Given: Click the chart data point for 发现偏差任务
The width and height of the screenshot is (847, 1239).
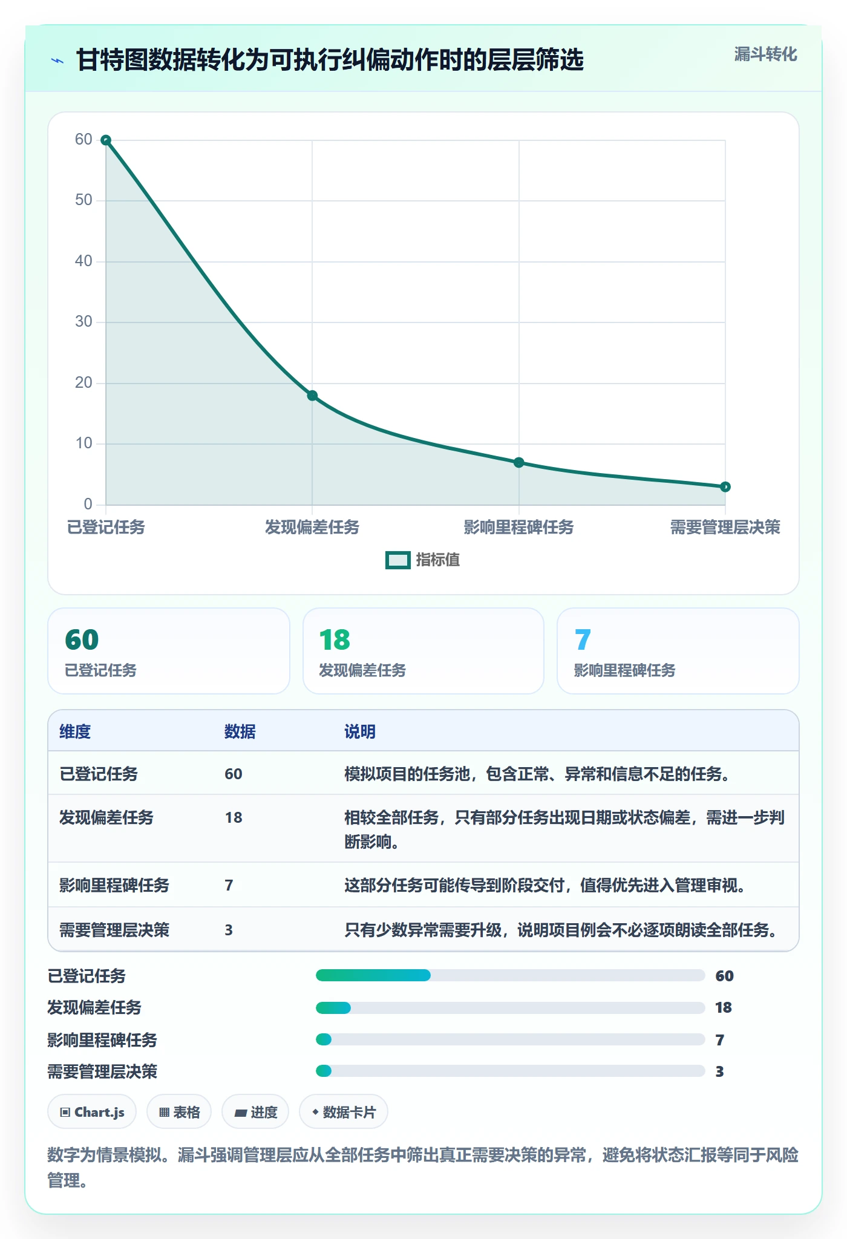Looking at the screenshot, I should pyautogui.click(x=312, y=396).
